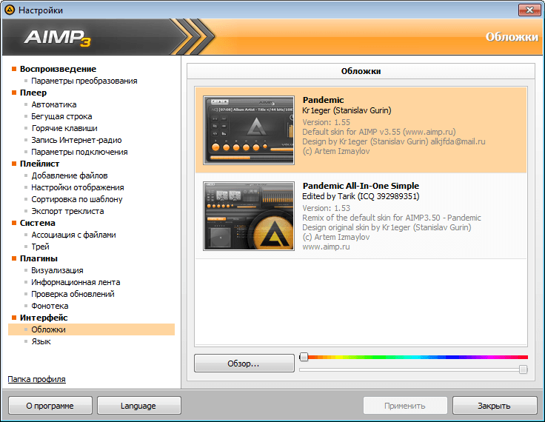545x422 pixels.
Task: Select Проверка обновлений item
Action: (x=73, y=294)
